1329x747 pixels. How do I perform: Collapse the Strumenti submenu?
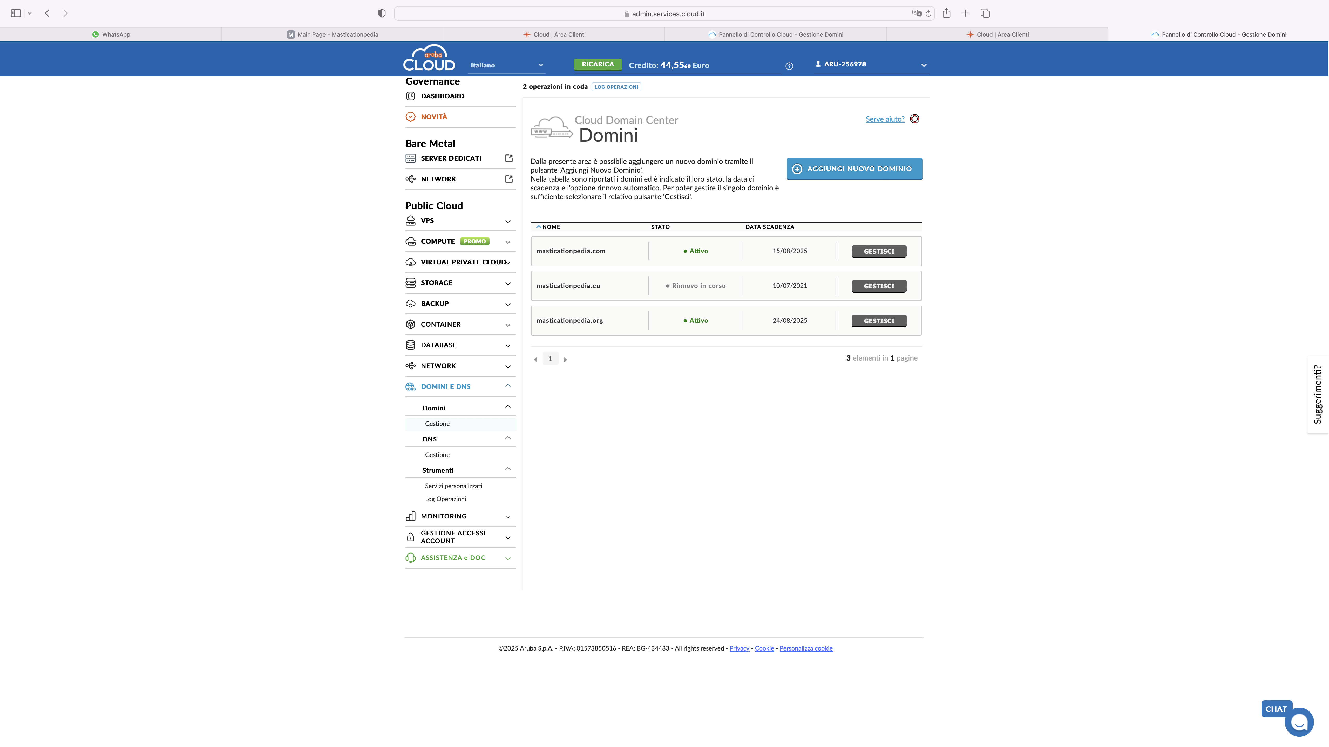coord(508,469)
